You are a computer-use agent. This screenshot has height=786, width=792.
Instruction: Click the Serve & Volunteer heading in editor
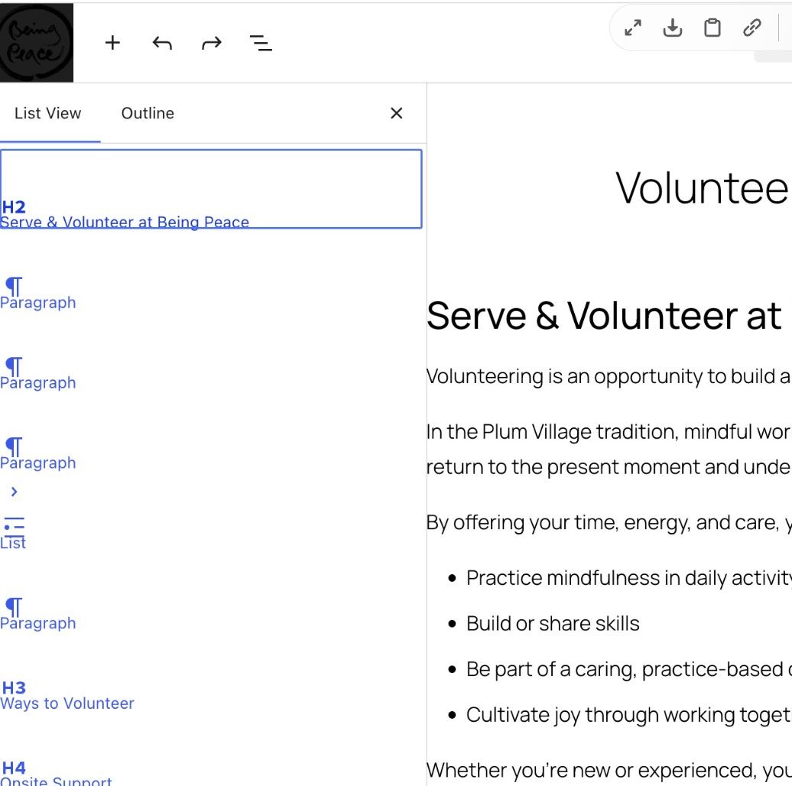pos(604,316)
